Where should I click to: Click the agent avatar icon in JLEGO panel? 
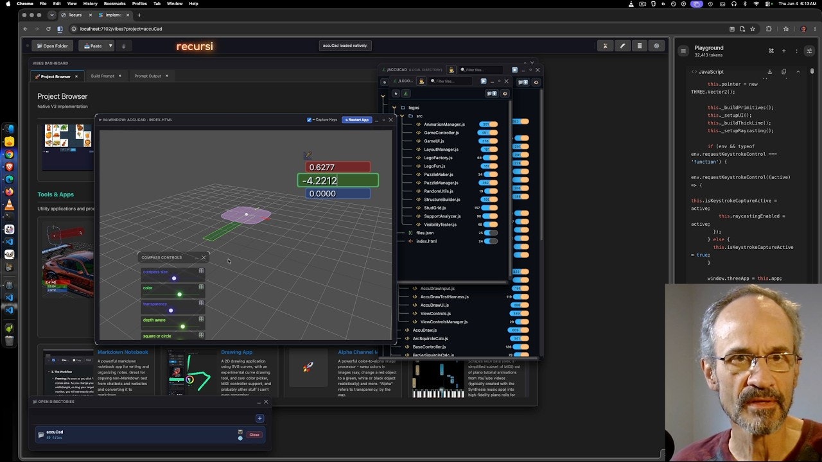tap(421, 81)
